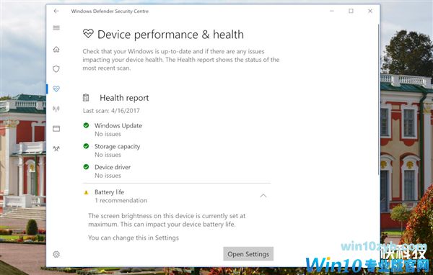Screen dimensions: 433x275
Task: Click the 'Last scan: 4/16/2017' text
Action: pyautogui.click(x=111, y=111)
